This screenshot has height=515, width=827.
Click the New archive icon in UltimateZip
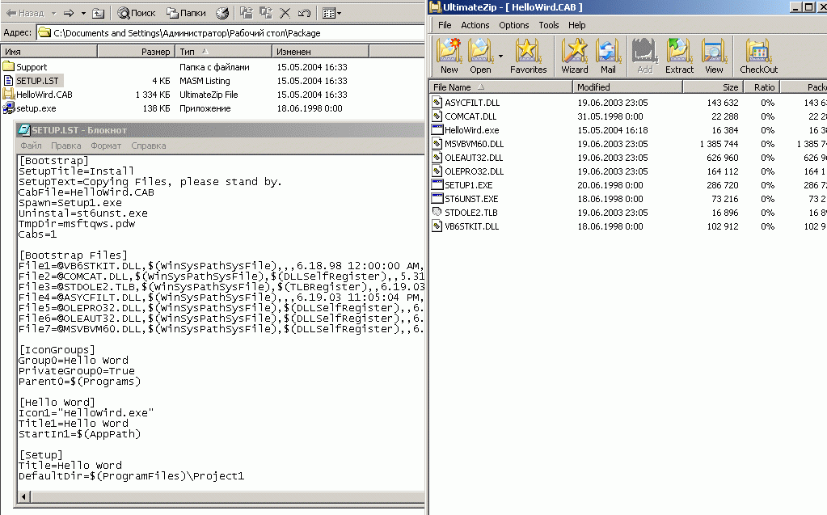[x=449, y=56]
